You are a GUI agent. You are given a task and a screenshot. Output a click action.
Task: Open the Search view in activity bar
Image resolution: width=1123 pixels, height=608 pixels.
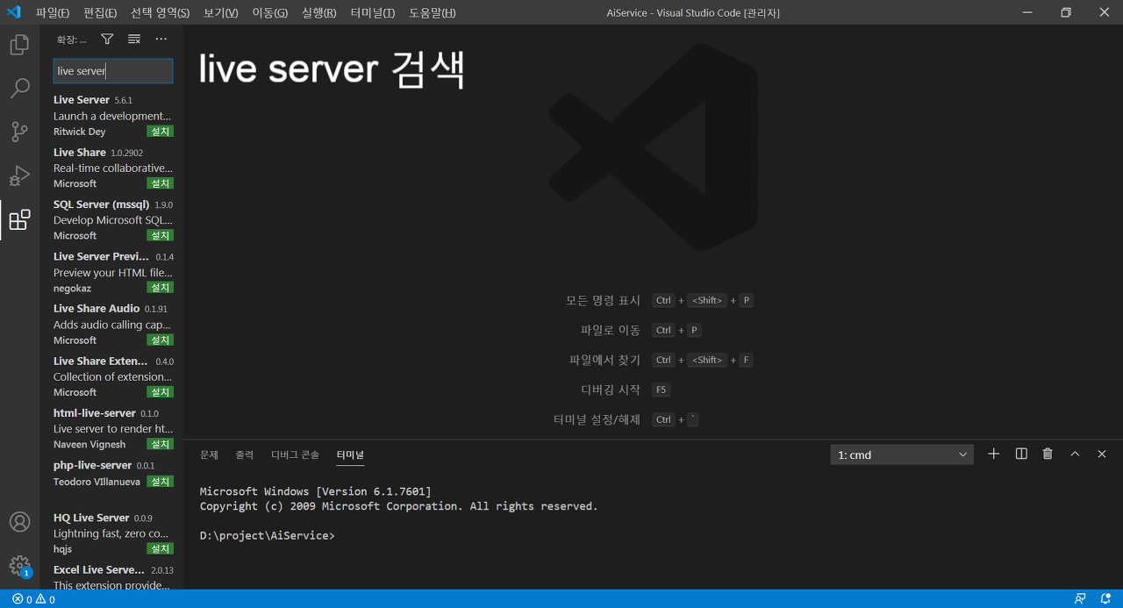click(19, 89)
